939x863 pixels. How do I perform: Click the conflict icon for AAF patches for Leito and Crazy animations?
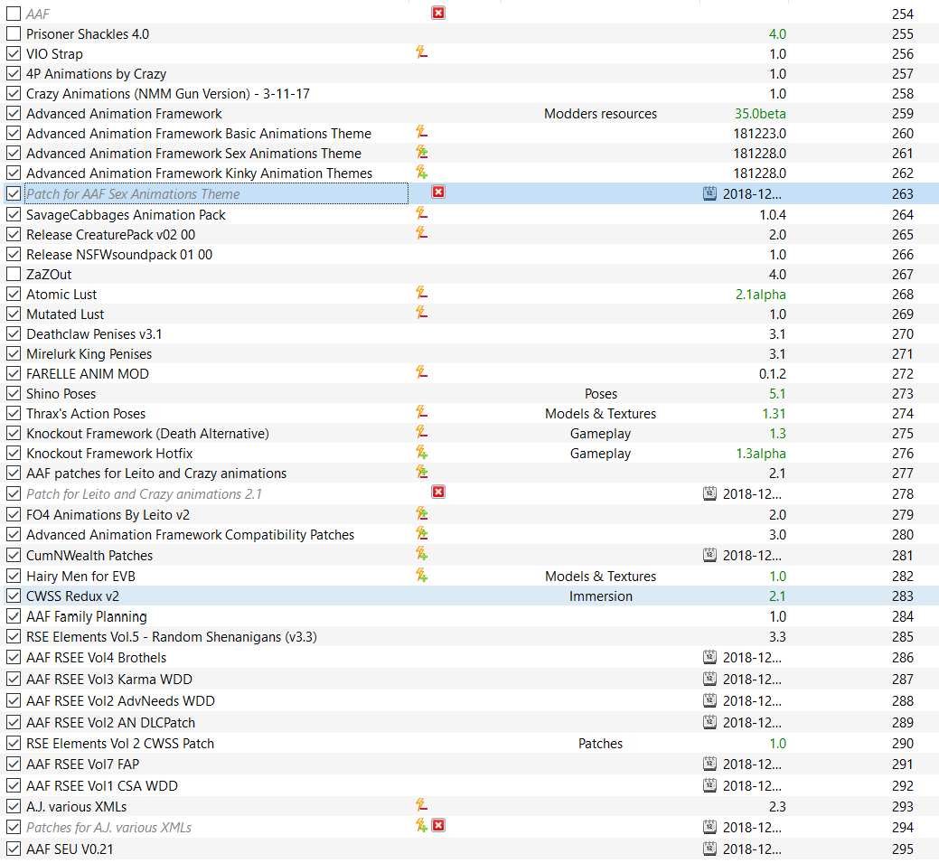[x=421, y=472]
